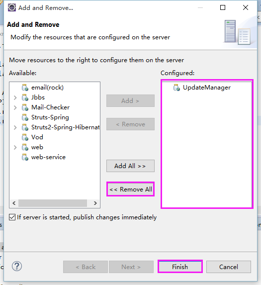This screenshot has height=285, width=261.
Task: Click the Remove All button
Action: (130, 189)
